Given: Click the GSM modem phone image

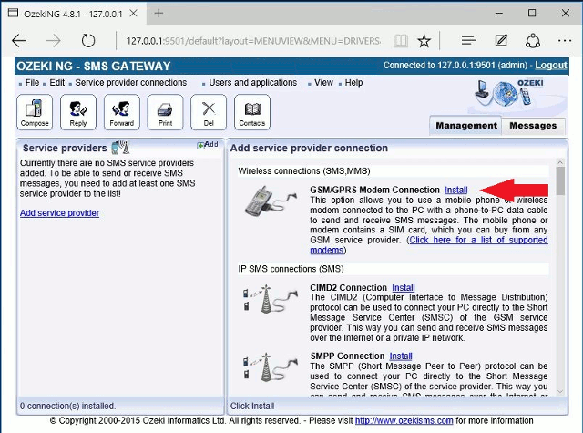Looking at the screenshot, I should (271, 201).
